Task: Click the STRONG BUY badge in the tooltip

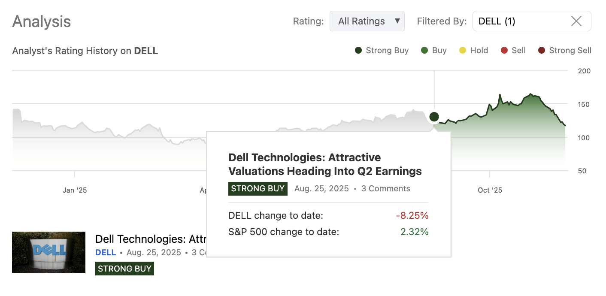Action: tap(258, 188)
